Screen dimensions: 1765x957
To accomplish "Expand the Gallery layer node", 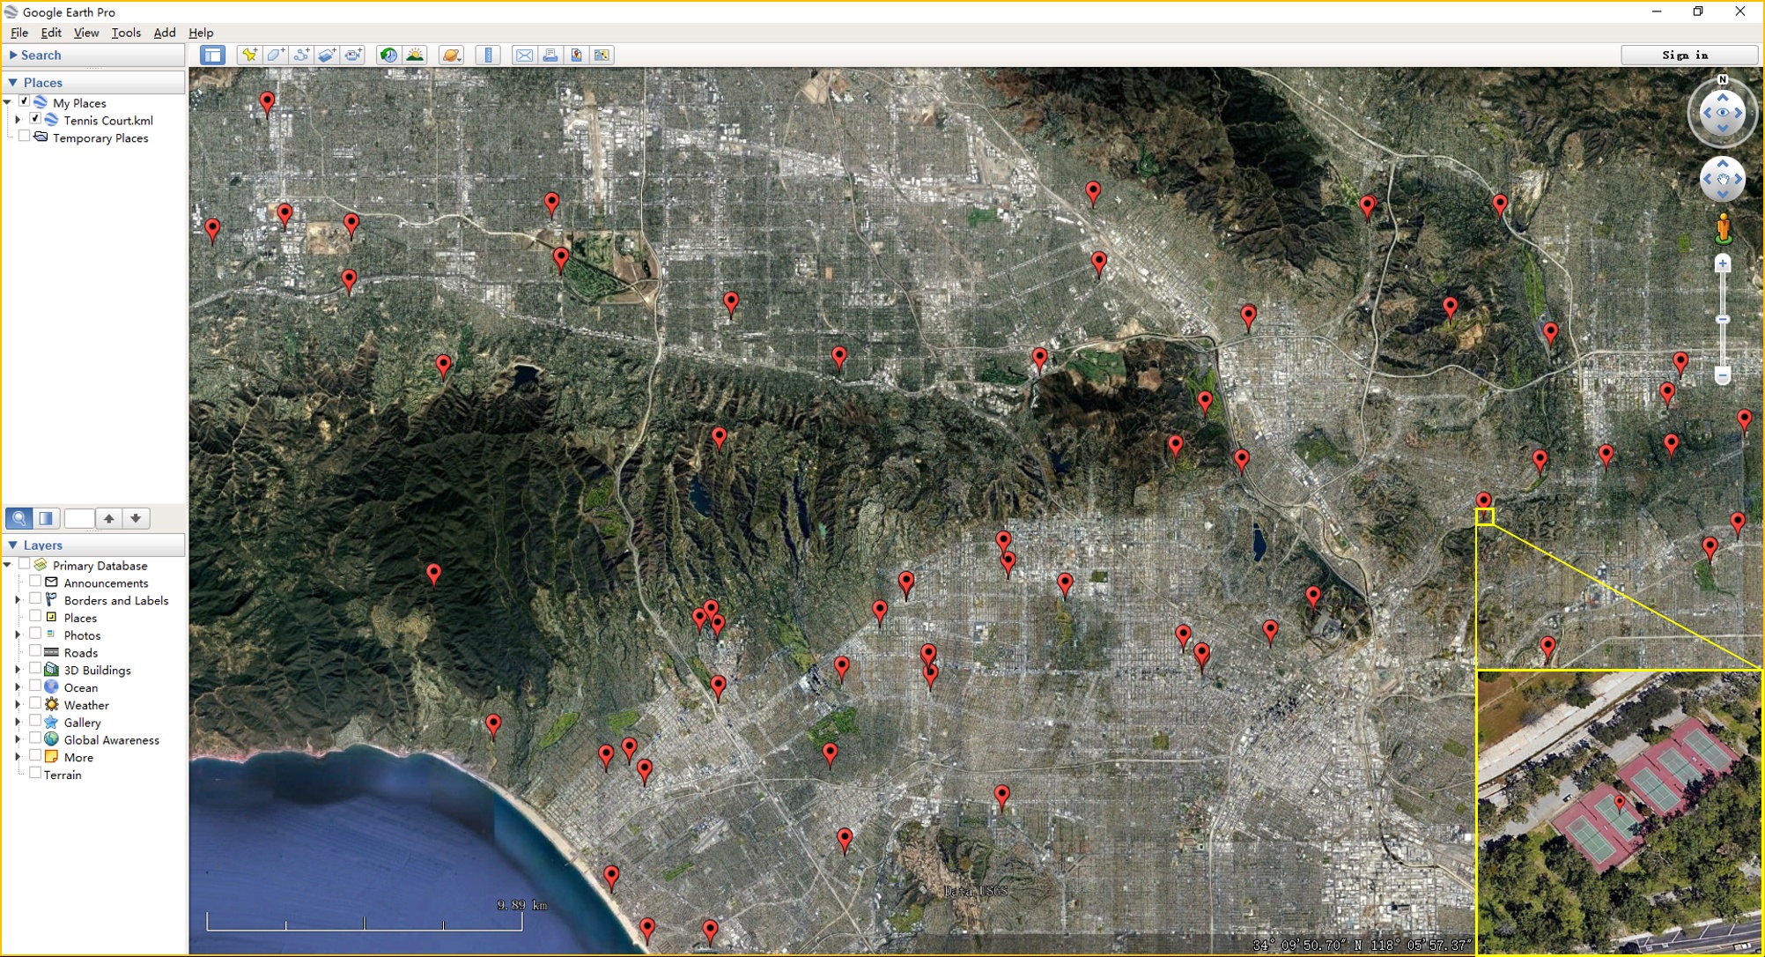I will (x=18, y=722).
